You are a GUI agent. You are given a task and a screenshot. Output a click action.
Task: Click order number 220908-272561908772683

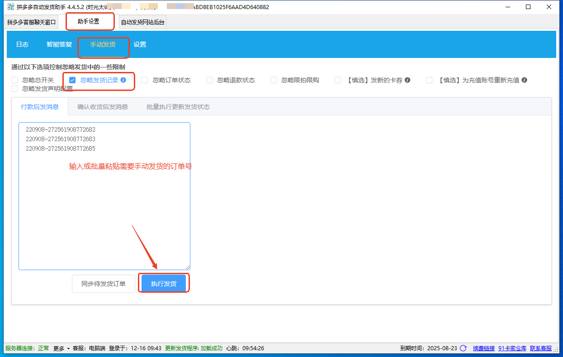pyautogui.click(x=61, y=139)
